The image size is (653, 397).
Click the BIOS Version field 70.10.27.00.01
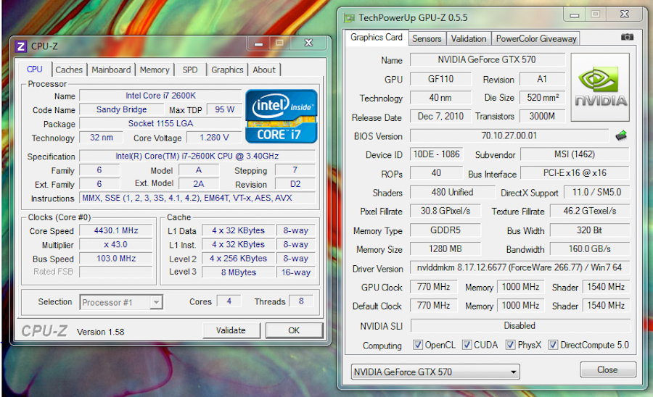click(509, 135)
